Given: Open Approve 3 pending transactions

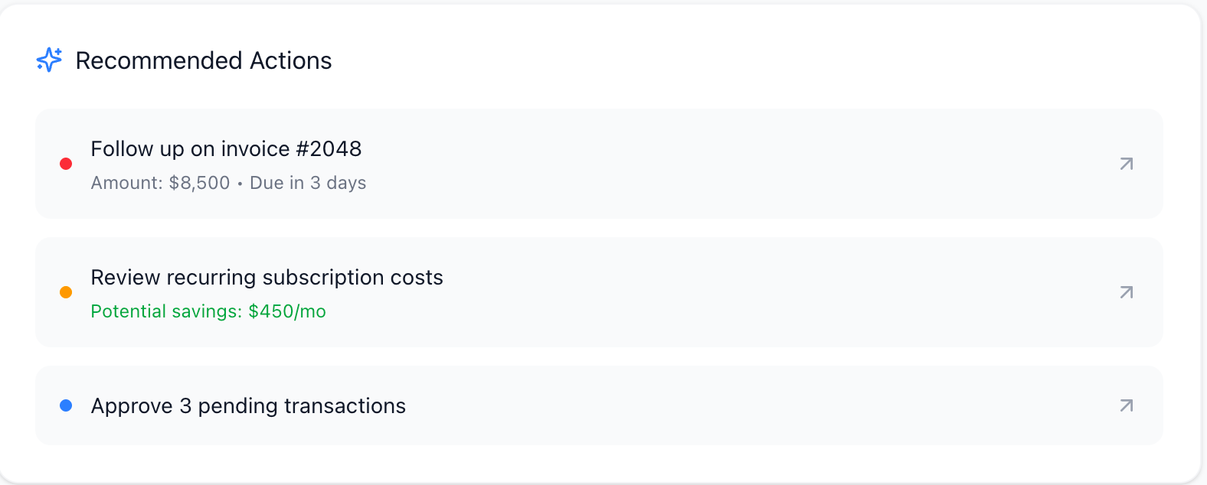Looking at the screenshot, I should [x=248, y=406].
